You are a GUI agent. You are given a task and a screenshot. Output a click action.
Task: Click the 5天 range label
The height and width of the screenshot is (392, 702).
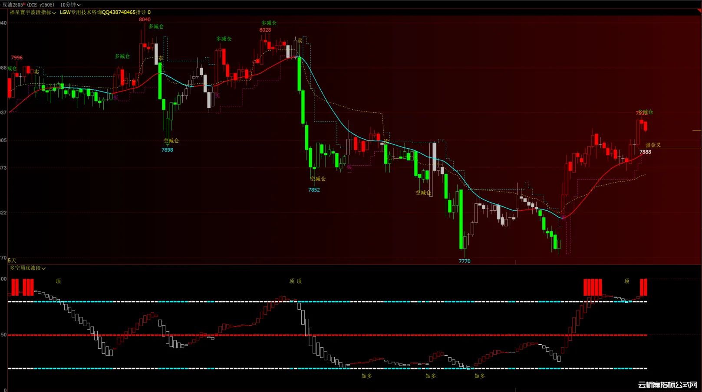point(12,261)
